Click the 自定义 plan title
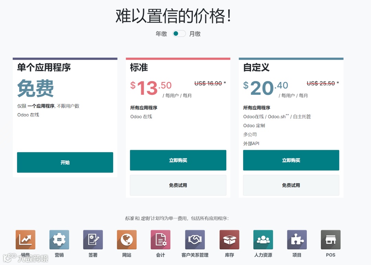Screen dimensions: 371x265 pyautogui.click(x=256, y=67)
